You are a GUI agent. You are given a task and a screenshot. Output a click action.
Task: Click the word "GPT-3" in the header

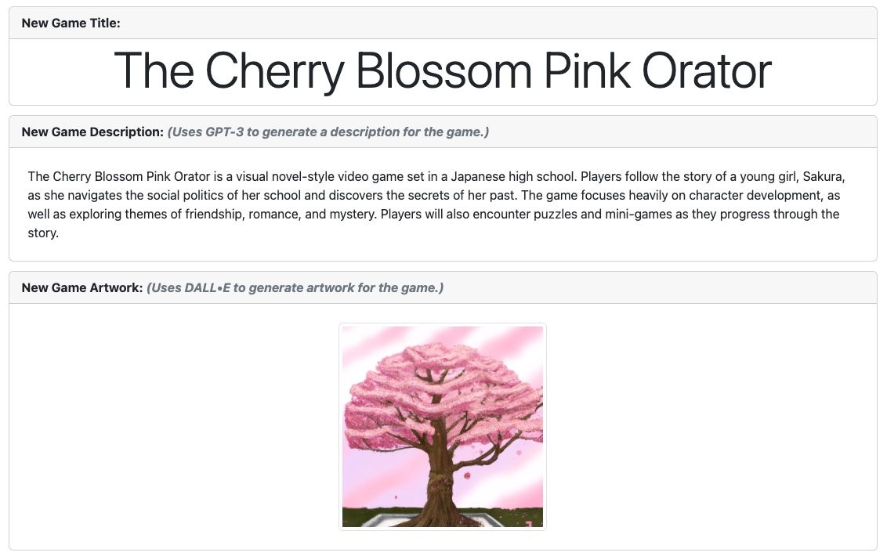(224, 132)
